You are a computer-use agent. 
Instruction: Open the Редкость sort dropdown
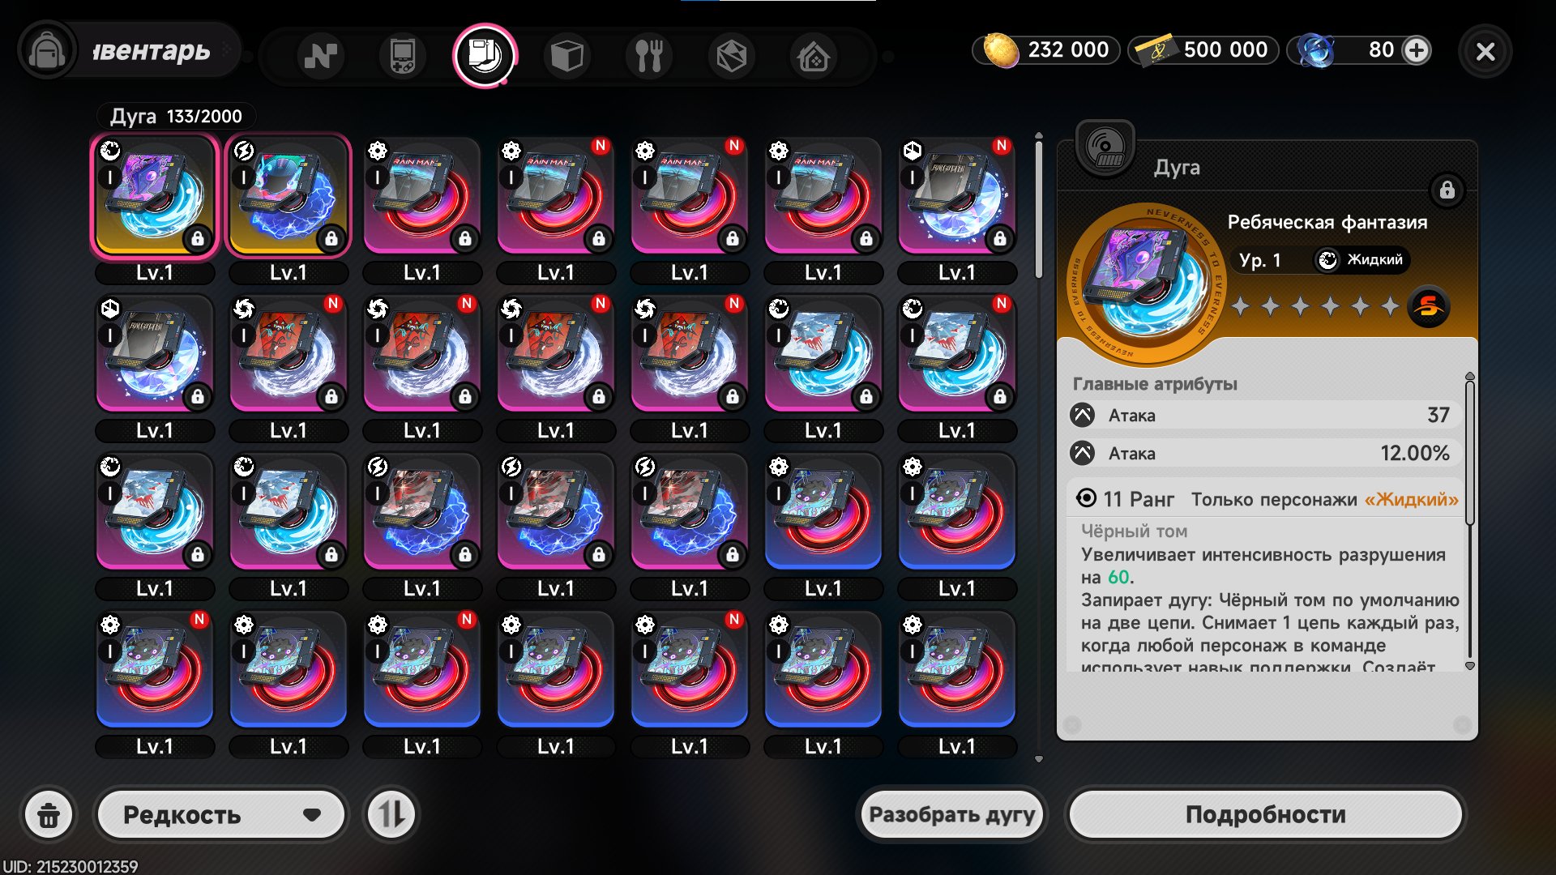[x=220, y=814]
